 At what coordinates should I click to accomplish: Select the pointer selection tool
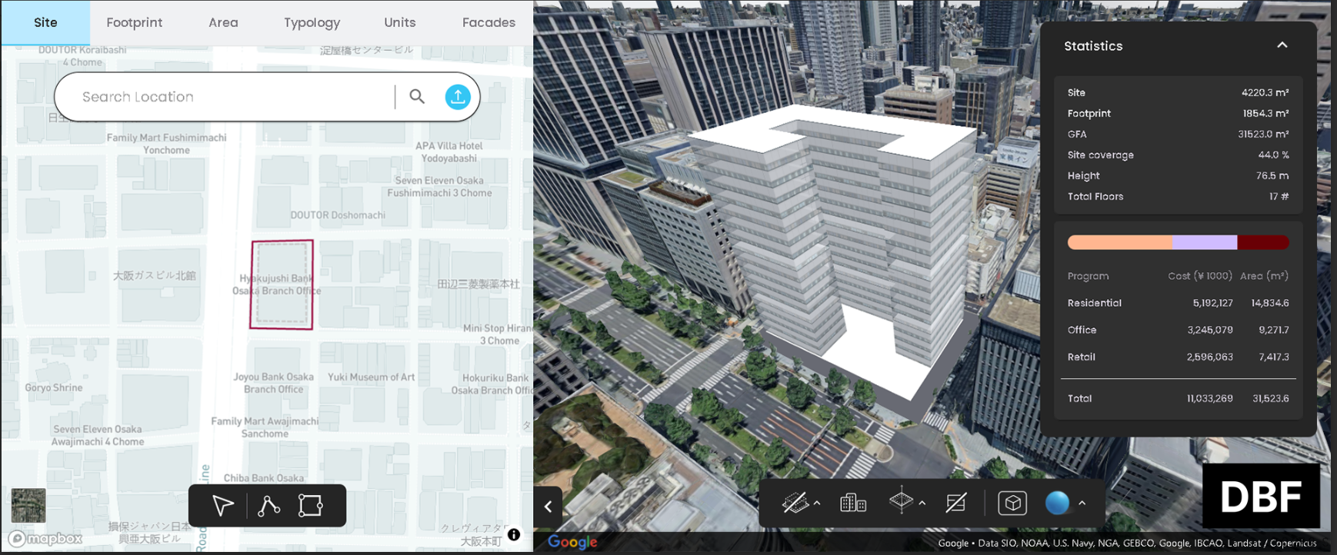tap(223, 505)
